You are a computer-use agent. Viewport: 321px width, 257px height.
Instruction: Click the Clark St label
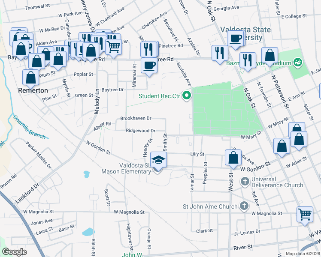(204, 231)
